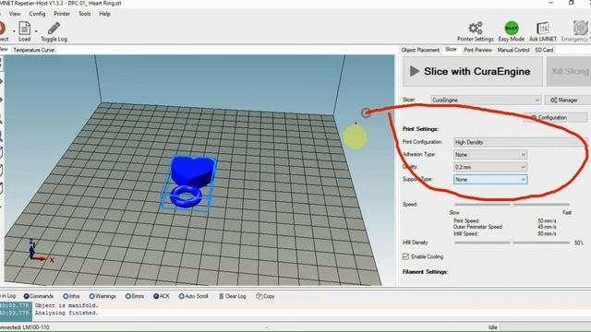Adjust the Speed slider handle
The image size is (591, 332).
pyautogui.click(x=512, y=205)
